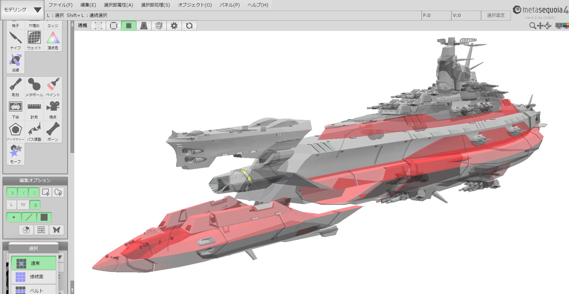
Task: Select the ペイント (paint) tool
Action: tap(53, 87)
